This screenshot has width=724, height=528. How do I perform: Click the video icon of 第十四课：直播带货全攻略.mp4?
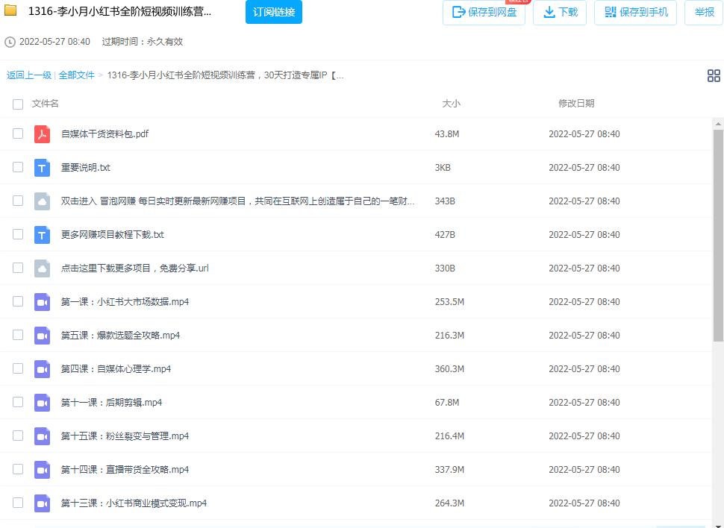pos(42,470)
